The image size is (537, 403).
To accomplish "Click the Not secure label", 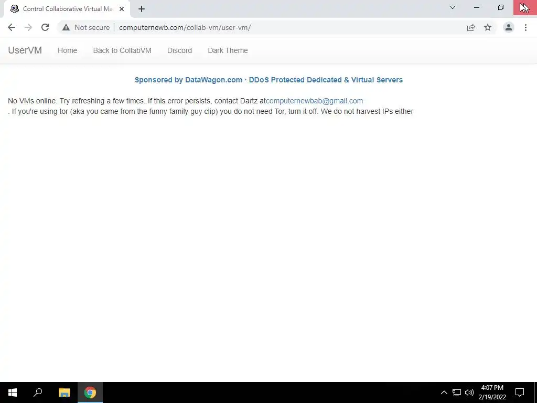I will point(92,27).
